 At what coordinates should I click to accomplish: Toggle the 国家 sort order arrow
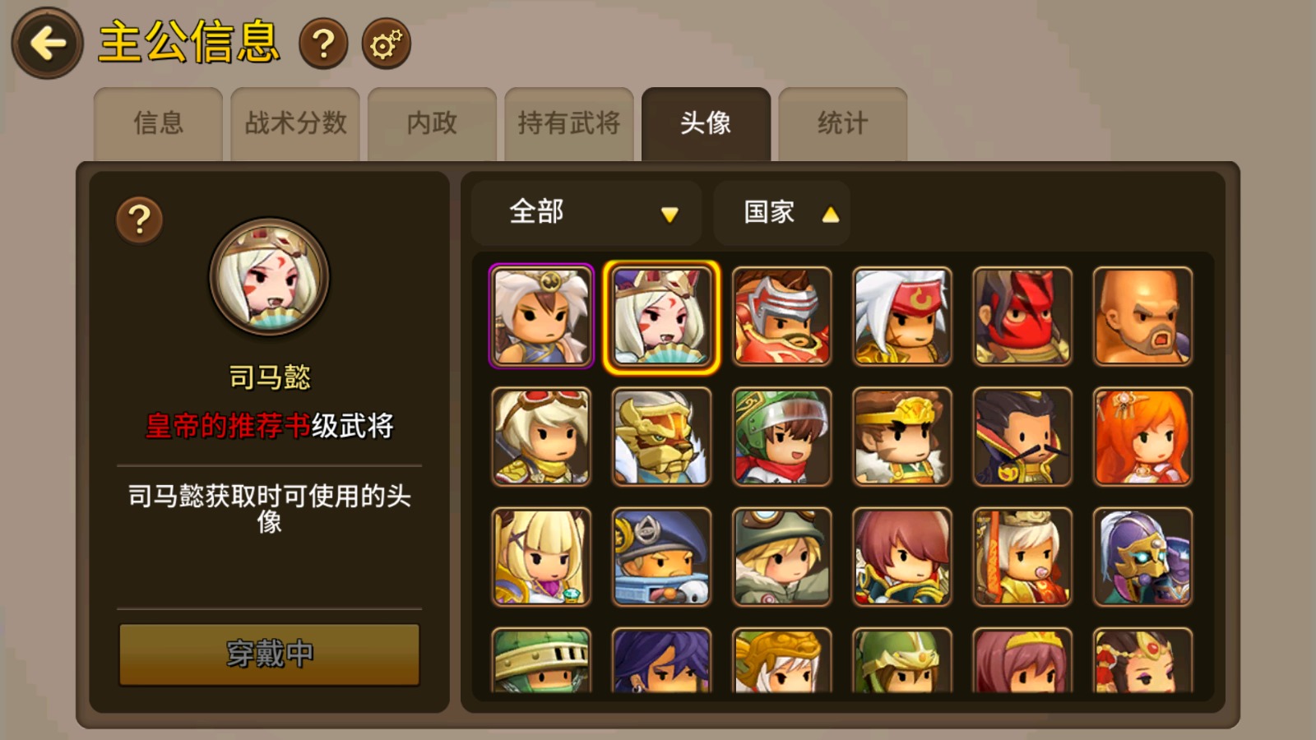click(831, 215)
